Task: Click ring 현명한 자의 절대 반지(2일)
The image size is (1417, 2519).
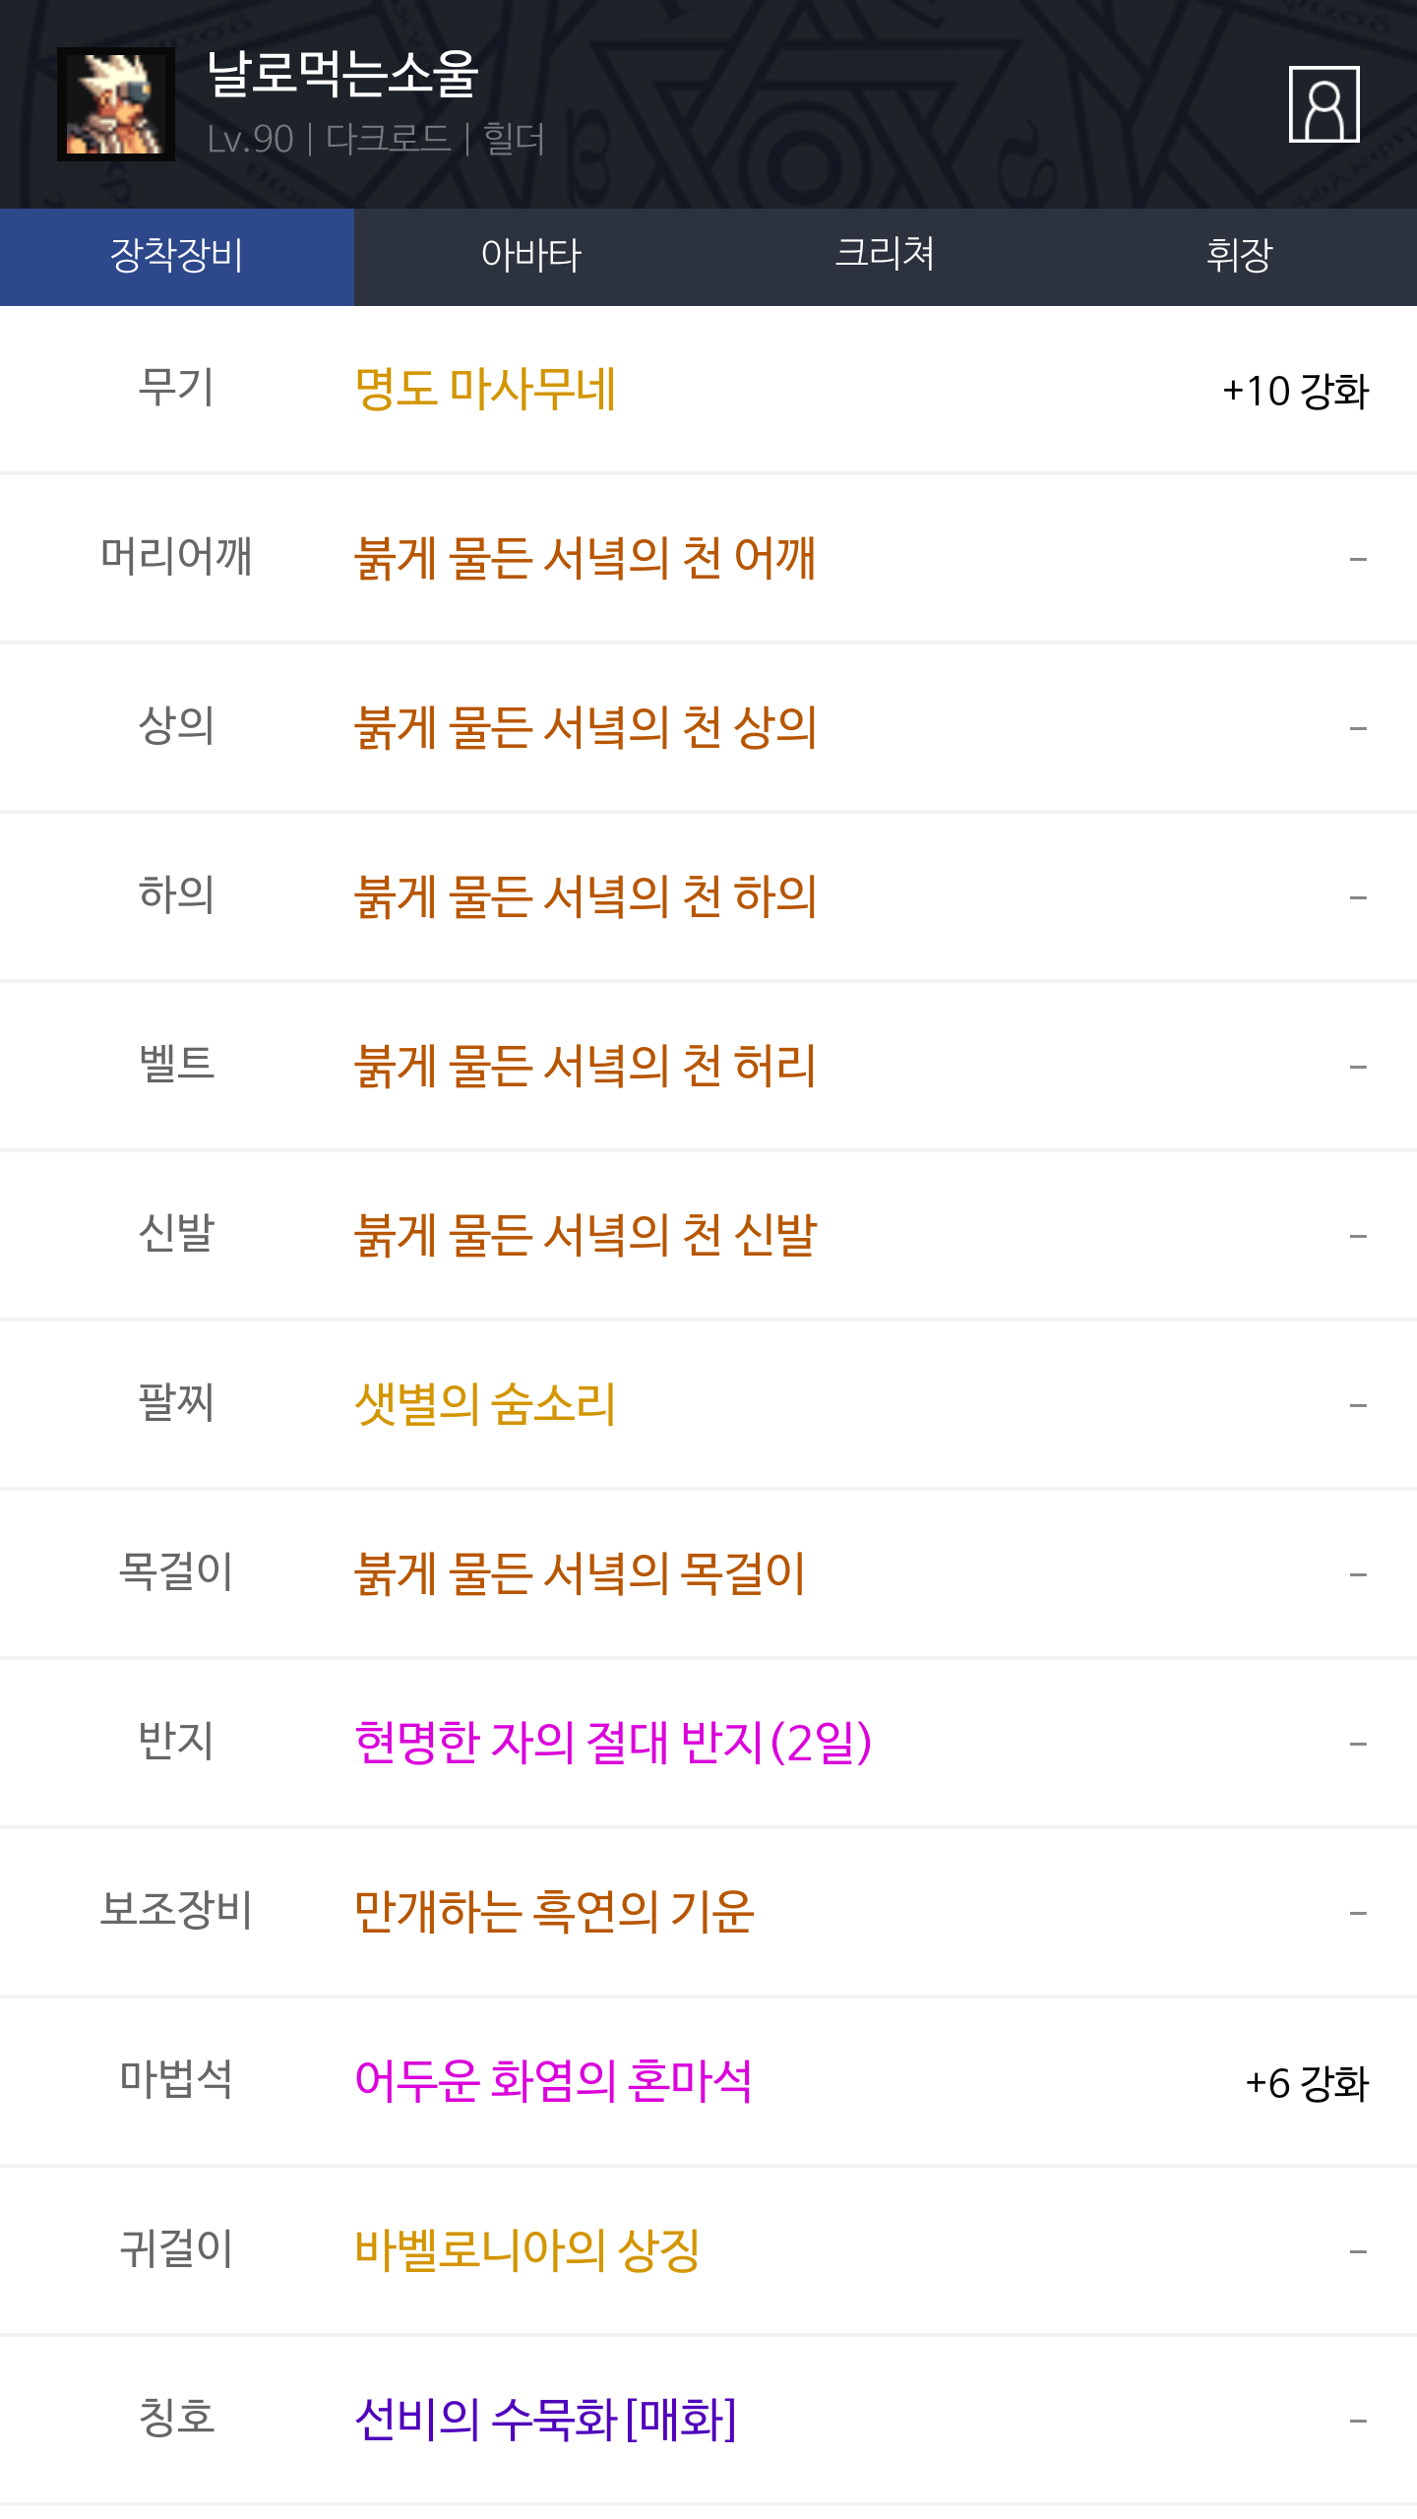Action: pyautogui.click(x=613, y=1744)
